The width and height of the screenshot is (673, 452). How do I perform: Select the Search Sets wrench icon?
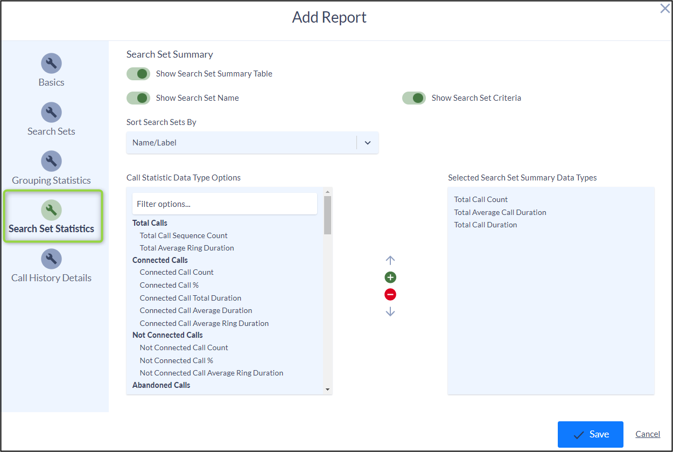pyautogui.click(x=51, y=112)
